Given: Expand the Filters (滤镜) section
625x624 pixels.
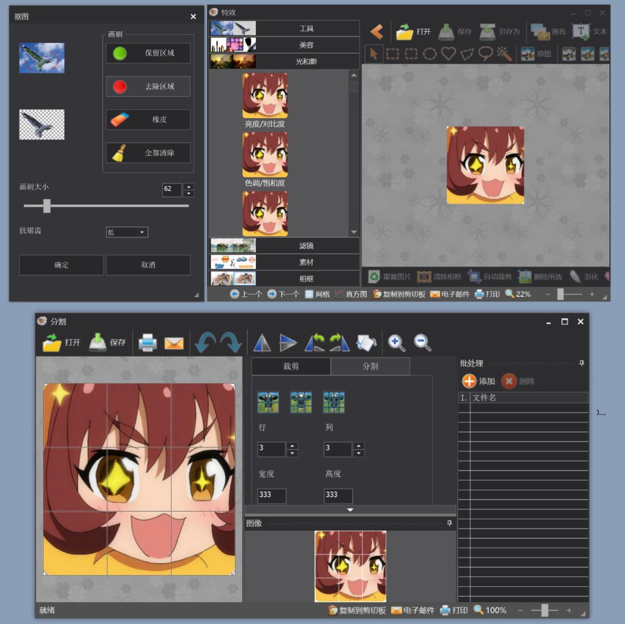Looking at the screenshot, I should (284, 245).
